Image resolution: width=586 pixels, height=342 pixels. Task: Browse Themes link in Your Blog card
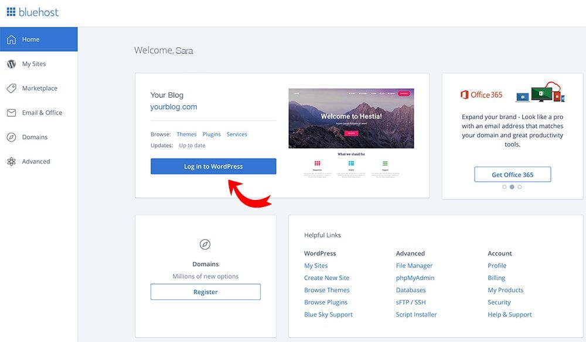tap(186, 134)
